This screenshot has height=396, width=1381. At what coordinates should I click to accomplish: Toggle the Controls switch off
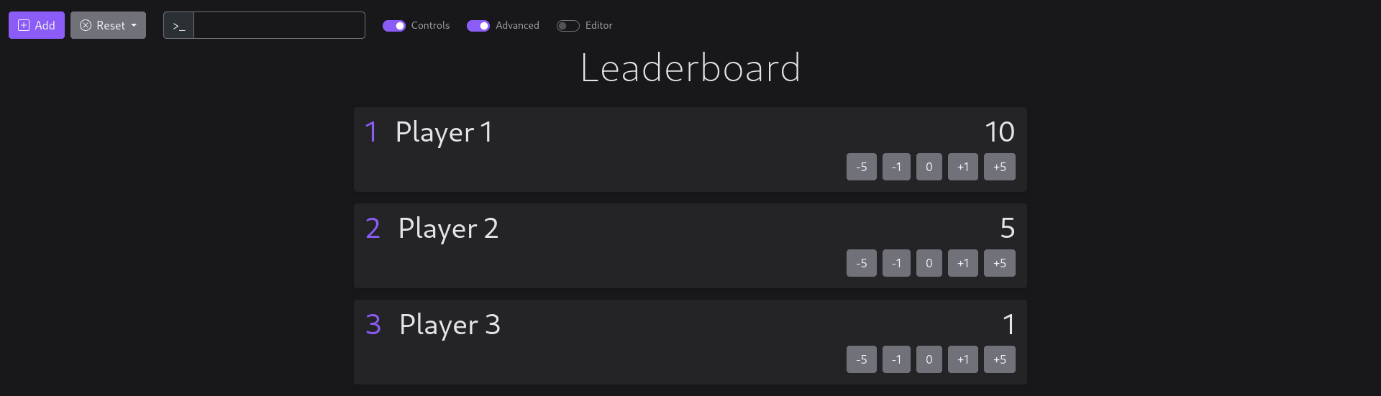(394, 26)
